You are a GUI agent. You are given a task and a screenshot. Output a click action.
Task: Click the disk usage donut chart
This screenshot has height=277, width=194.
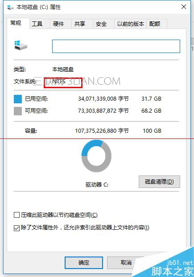click(96, 156)
